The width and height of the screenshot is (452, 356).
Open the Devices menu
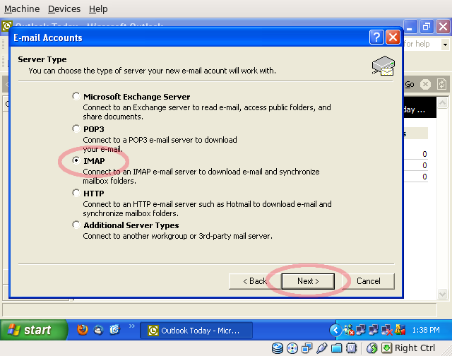[64, 9]
